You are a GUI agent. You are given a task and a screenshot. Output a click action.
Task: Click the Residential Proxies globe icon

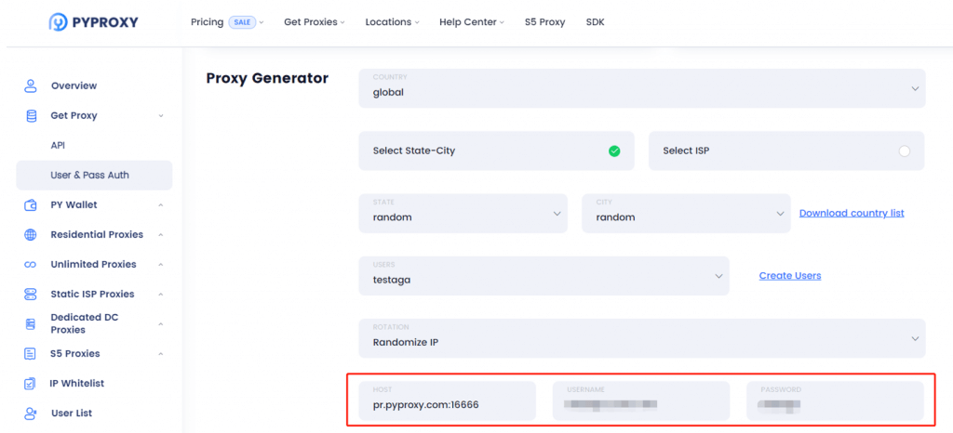tap(31, 235)
